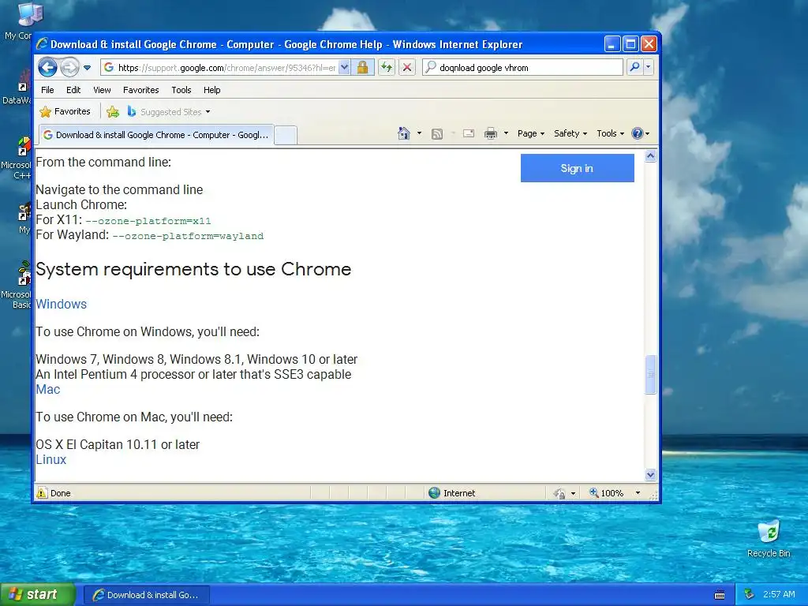The width and height of the screenshot is (808, 606).
Task: Open the Safety command bar menu
Action: tap(570, 133)
